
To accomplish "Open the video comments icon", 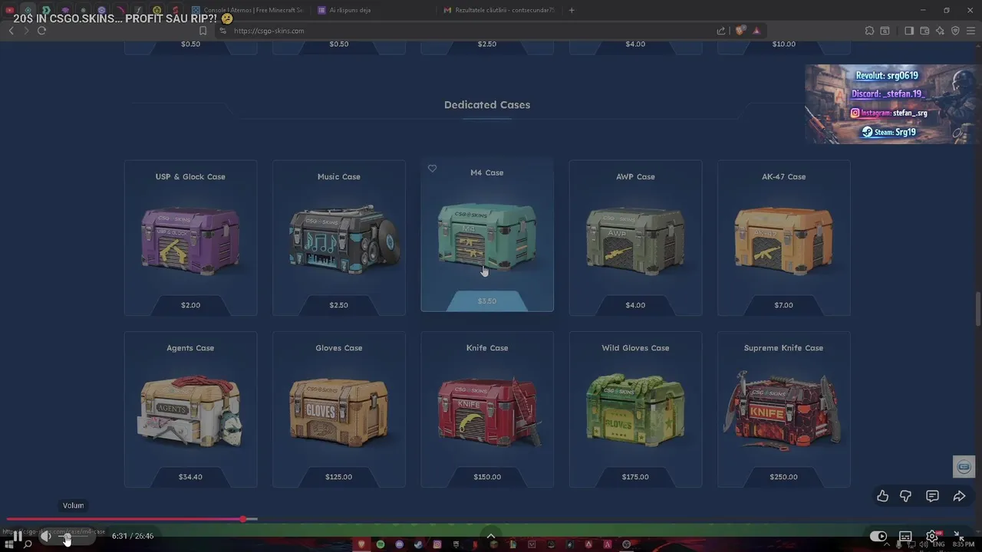I will click(932, 496).
